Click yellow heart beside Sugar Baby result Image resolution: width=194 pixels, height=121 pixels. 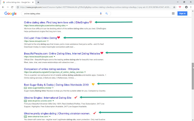(93, 84)
